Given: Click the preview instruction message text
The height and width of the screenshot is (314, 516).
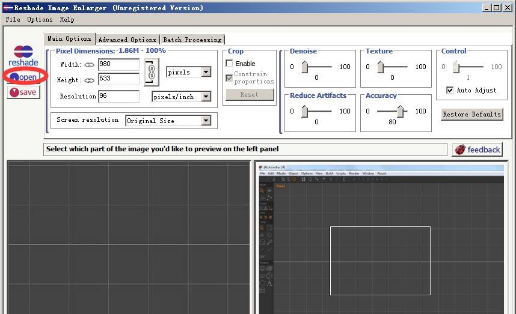Looking at the screenshot, I should (162, 149).
